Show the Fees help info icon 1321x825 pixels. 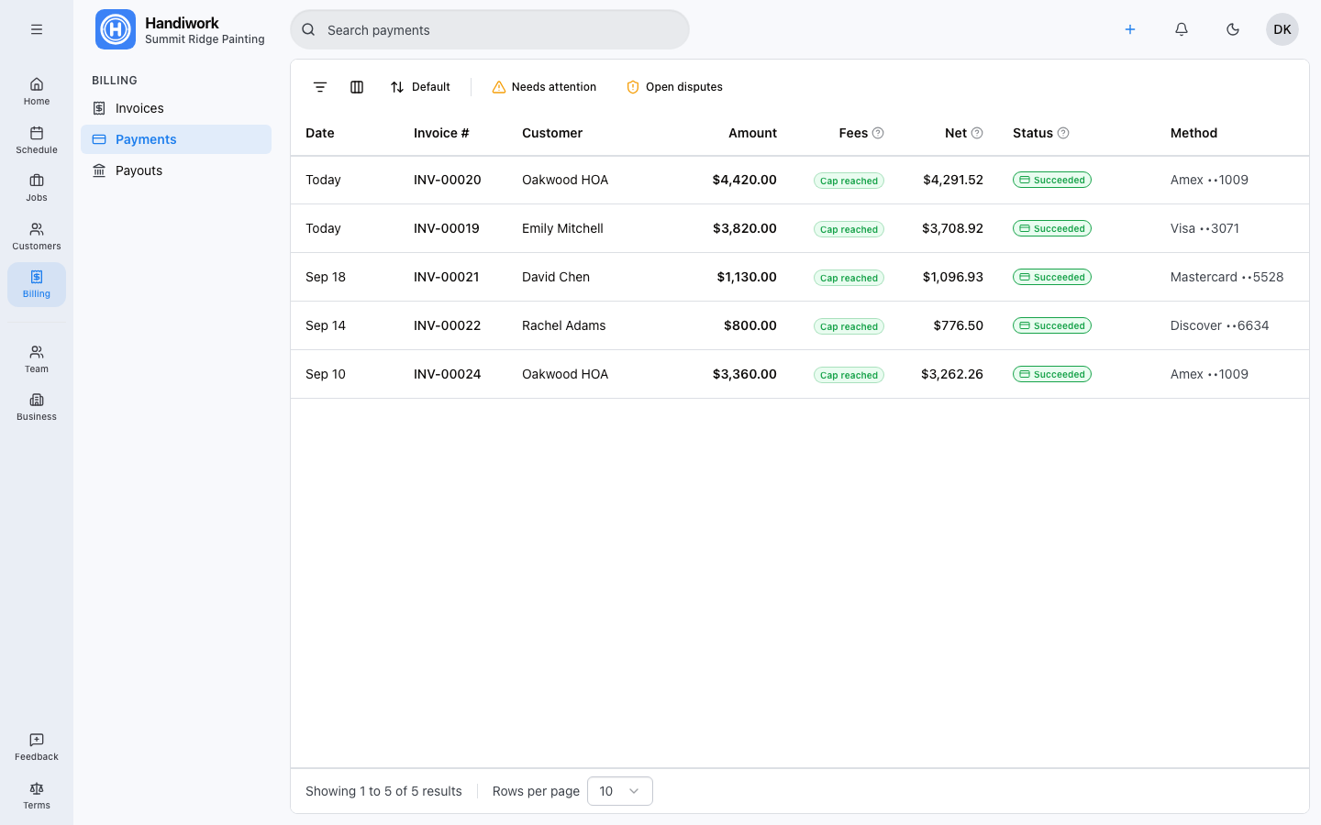click(878, 133)
